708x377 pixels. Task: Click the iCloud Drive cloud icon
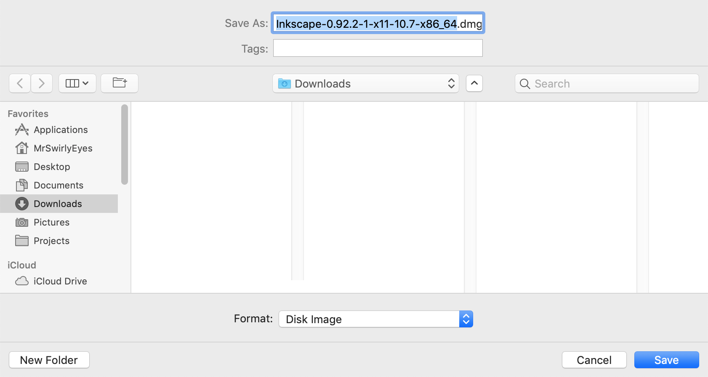click(22, 281)
